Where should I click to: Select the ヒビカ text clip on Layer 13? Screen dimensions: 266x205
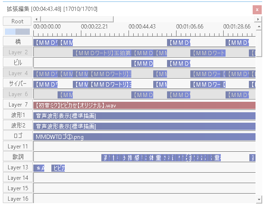click(58, 168)
